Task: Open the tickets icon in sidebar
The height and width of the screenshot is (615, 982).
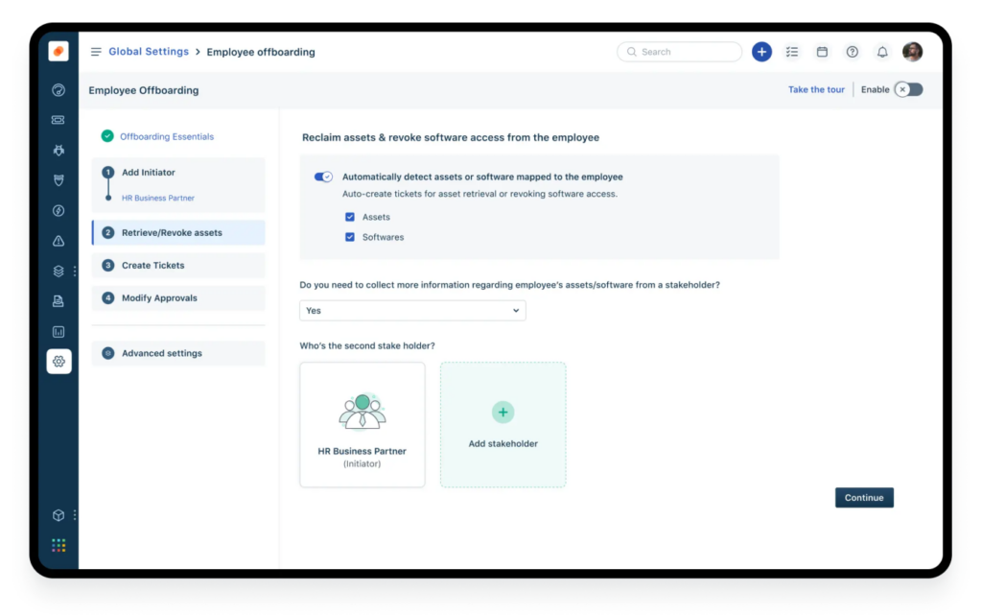Action: pos(58,120)
